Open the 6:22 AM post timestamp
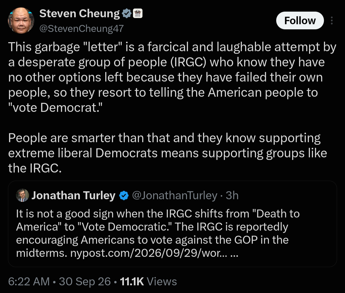 coord(29,281)
